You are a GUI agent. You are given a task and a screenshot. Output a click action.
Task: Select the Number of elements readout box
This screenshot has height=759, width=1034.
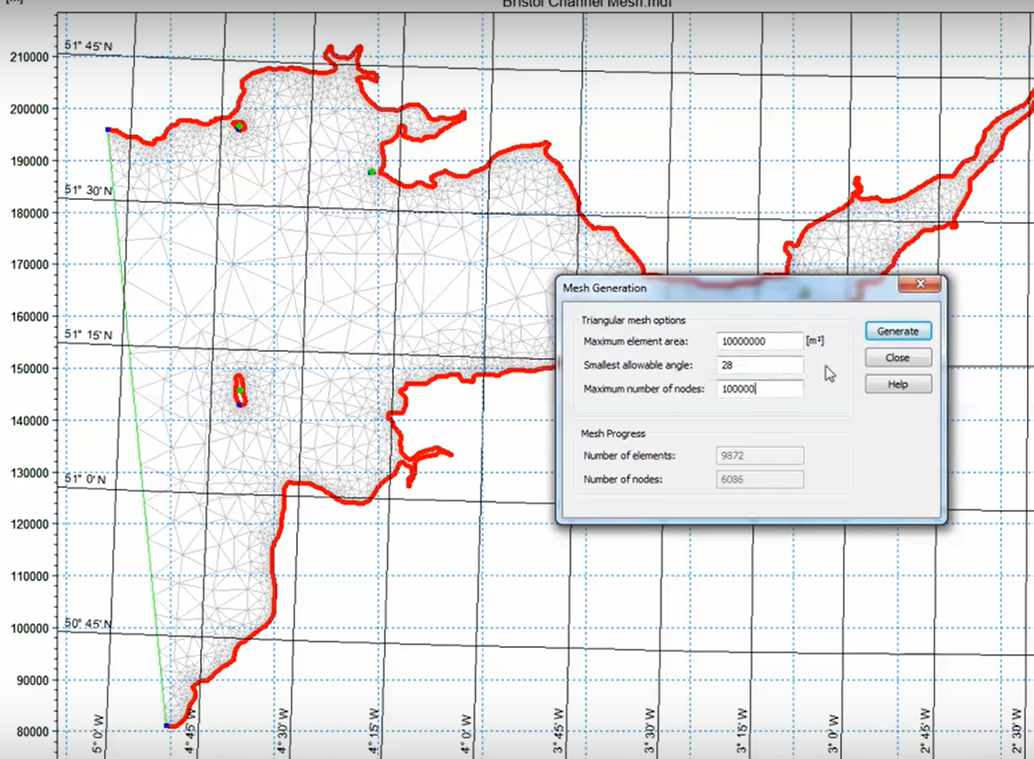point(759,456)
